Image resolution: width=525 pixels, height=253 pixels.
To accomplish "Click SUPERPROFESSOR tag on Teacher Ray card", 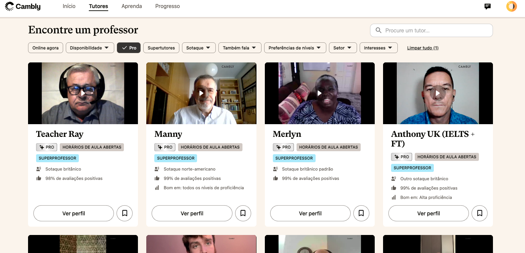I will (57, 158).
